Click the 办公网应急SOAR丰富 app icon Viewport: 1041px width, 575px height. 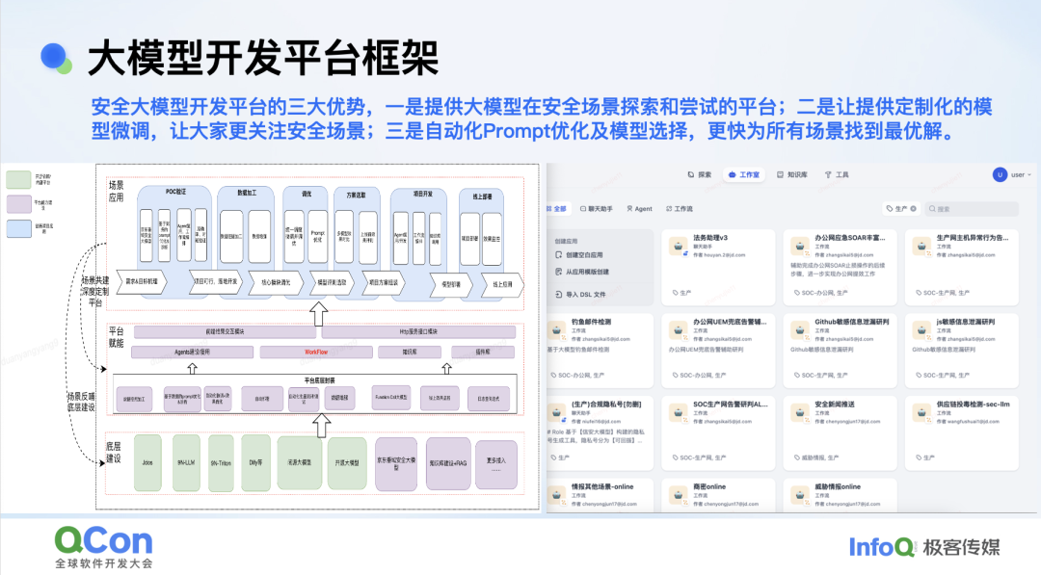pos(799,246)
